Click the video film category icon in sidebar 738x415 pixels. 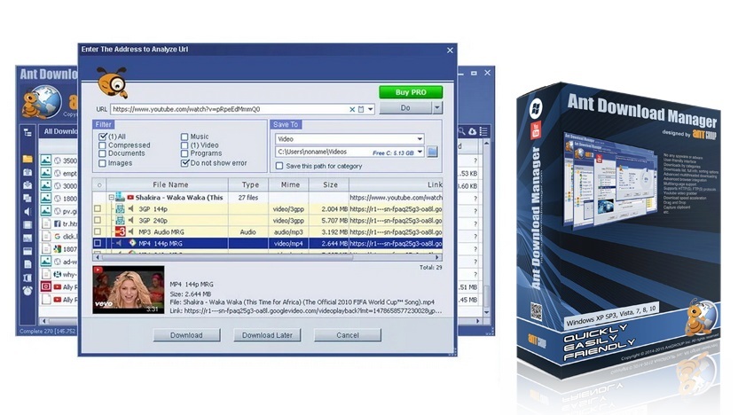coord(27,225)
